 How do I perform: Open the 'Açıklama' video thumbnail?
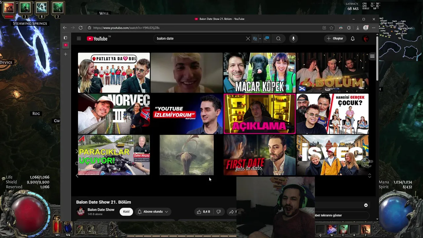click(259, 114)
